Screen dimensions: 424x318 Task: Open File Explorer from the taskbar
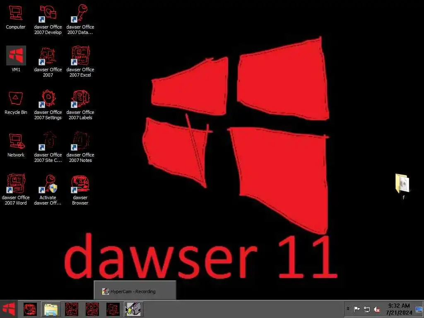(51, 309)
